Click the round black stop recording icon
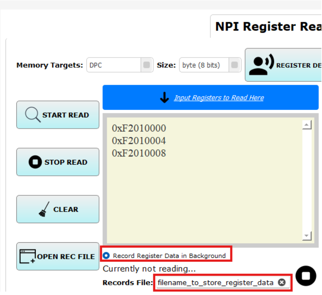322x295 pixels. click(x=306, y=276)
